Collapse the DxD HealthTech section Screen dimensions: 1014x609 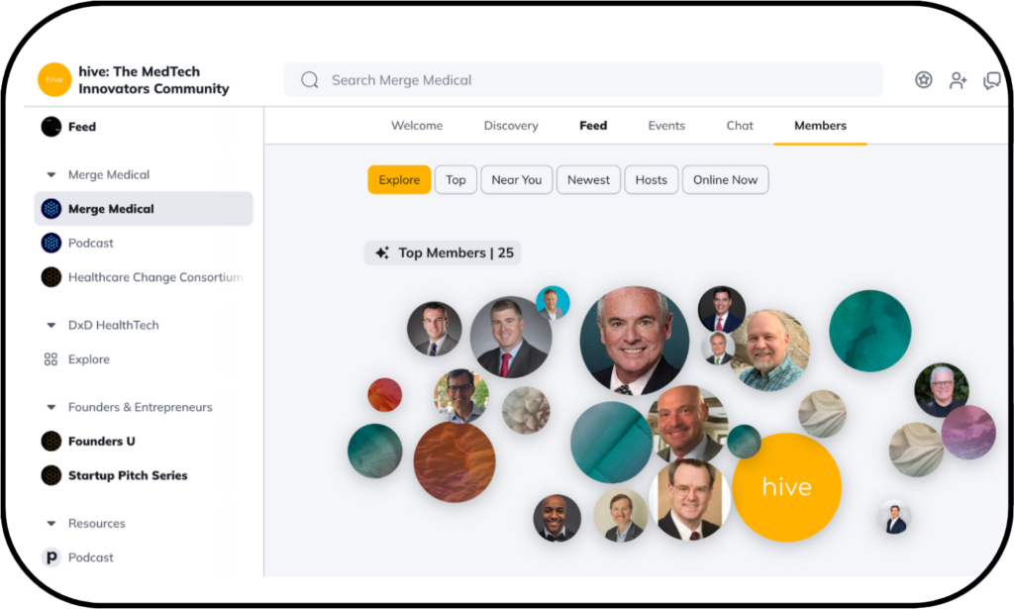51,325
